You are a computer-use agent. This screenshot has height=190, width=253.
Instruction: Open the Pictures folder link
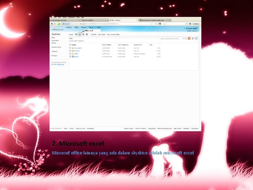point(77,51)
